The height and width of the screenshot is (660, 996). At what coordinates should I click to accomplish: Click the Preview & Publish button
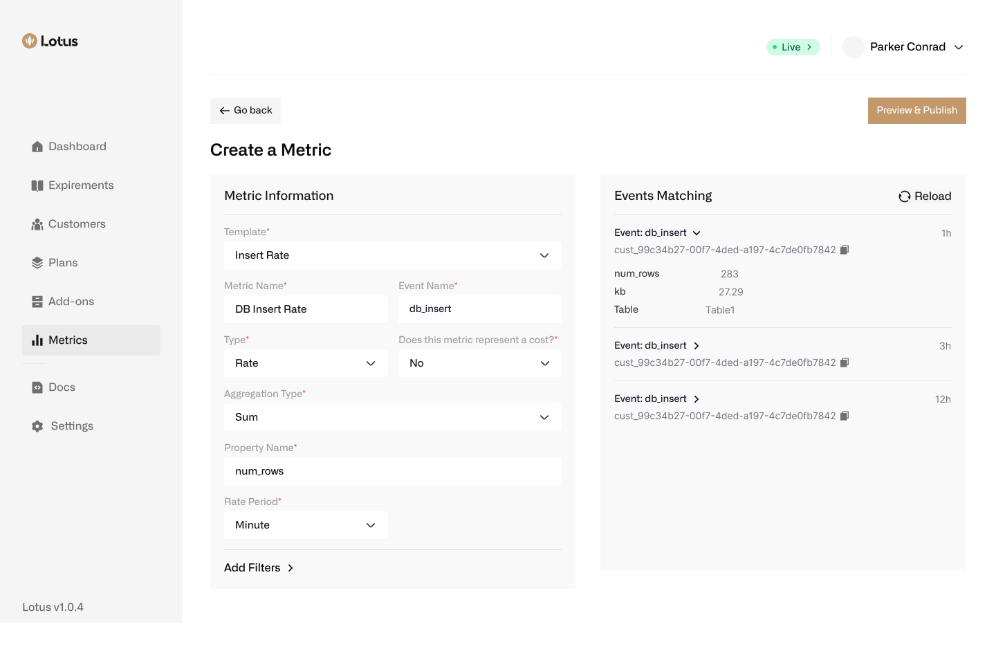pos(916,111)
